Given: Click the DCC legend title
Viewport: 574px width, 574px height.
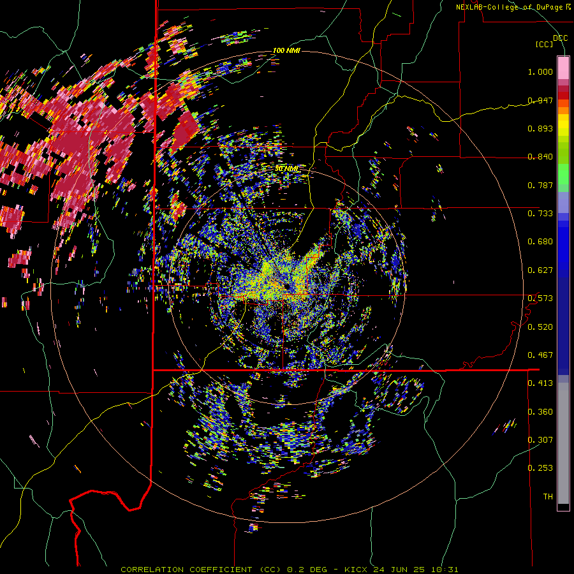Looking at the screenshot, I should tap(560, 38).
